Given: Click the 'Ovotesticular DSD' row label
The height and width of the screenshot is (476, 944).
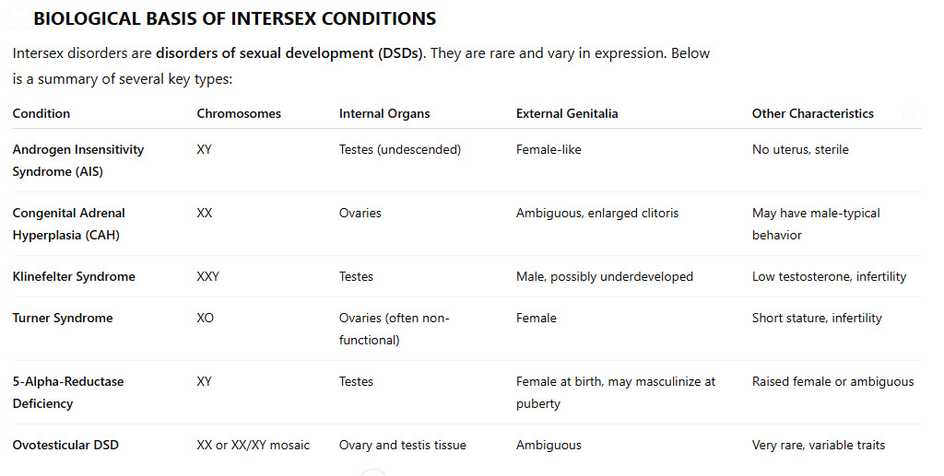Looking at the screenshot, I should (65, 445).
